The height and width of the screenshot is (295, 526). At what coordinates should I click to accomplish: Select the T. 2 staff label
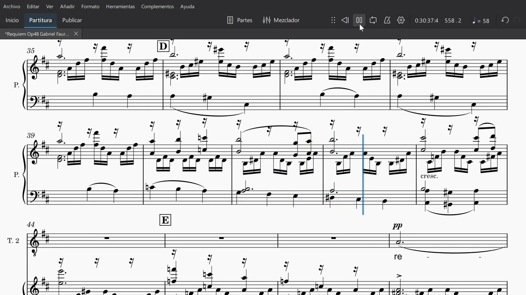pos(13,241)
